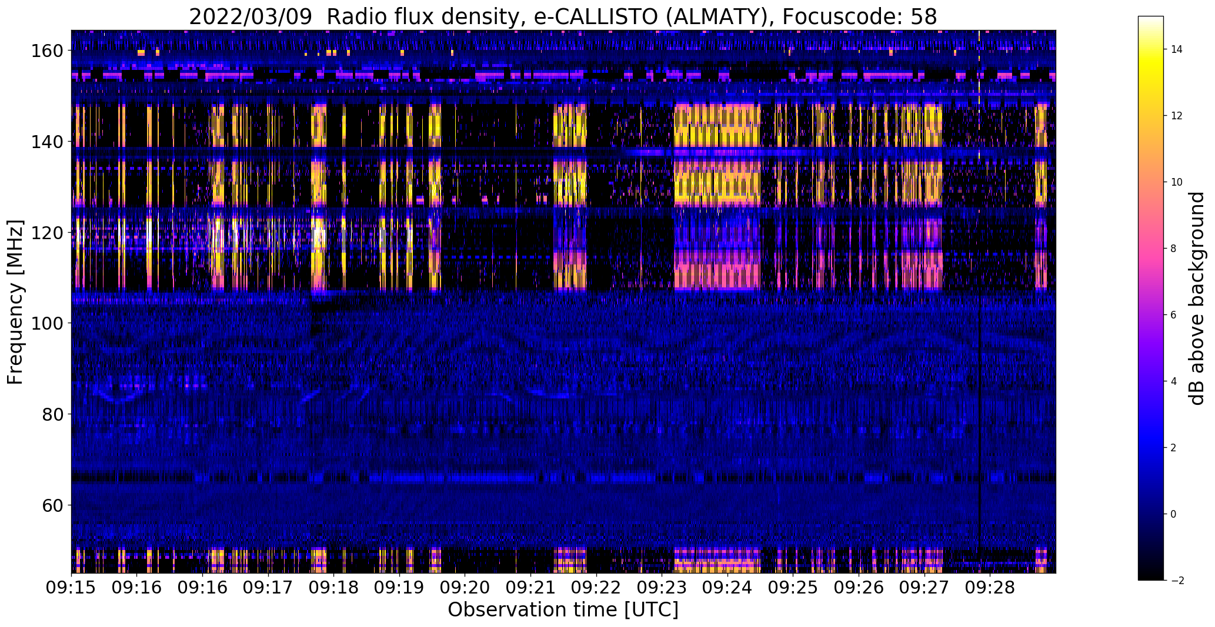1215x627 pixels.
Task: Click the 'Observation time [UTC]' x-axis label
Action: pos(563,609)
